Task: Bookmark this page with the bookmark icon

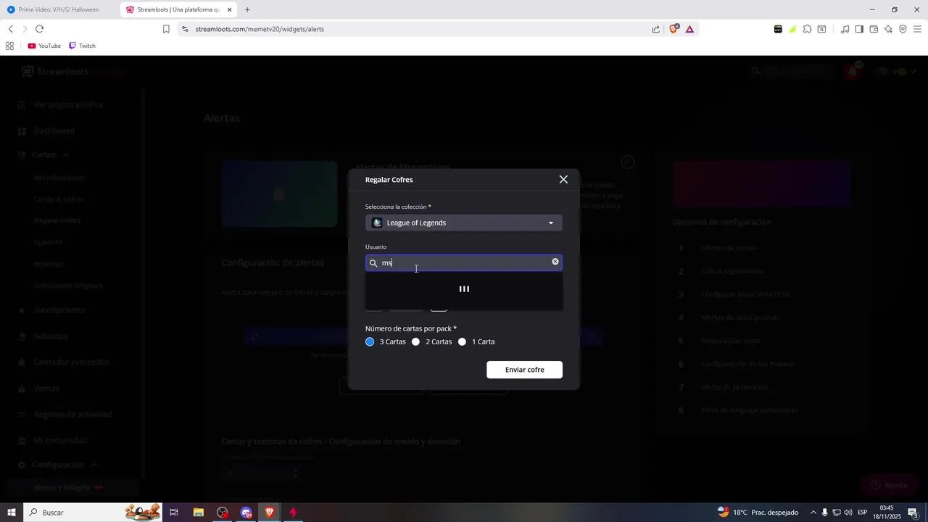Action: point(166,29)
